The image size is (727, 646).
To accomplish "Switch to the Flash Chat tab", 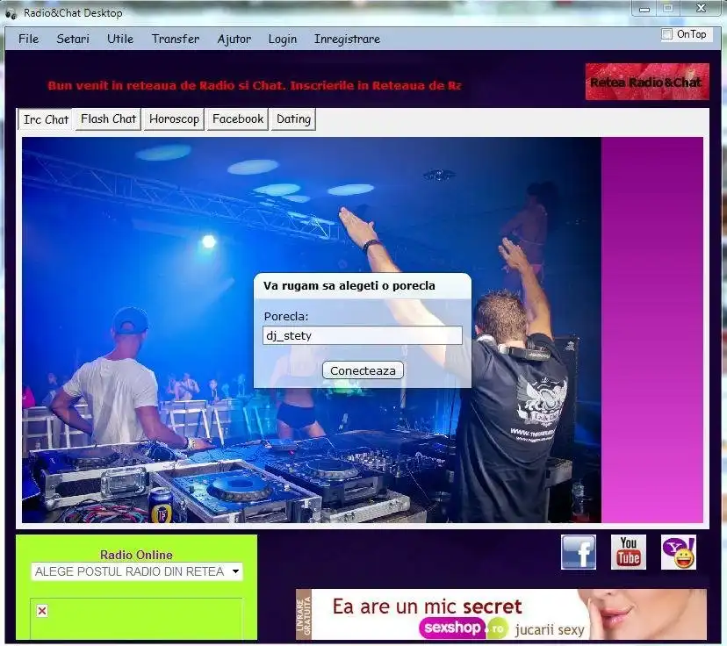I will click(x=108, y=119).
